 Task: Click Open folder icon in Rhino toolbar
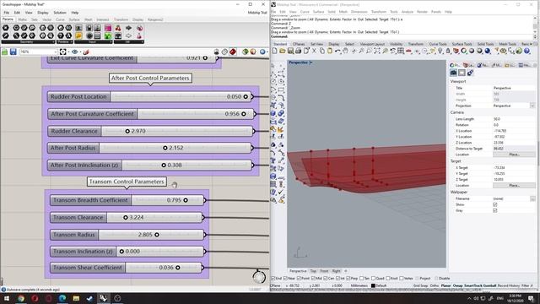click(283, 51)
